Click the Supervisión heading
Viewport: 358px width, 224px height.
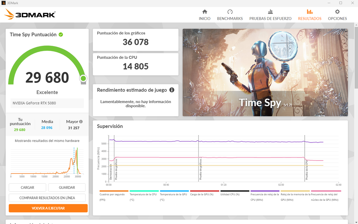point(110,126)
